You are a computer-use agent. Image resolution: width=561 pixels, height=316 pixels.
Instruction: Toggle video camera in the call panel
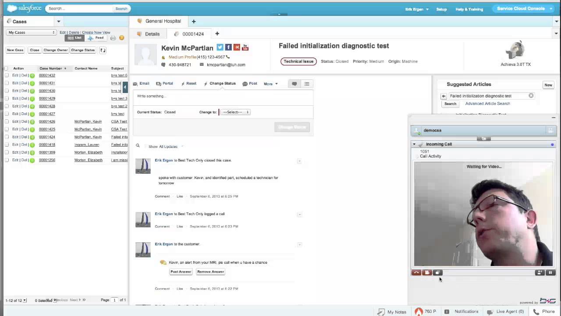click(427, 273)
